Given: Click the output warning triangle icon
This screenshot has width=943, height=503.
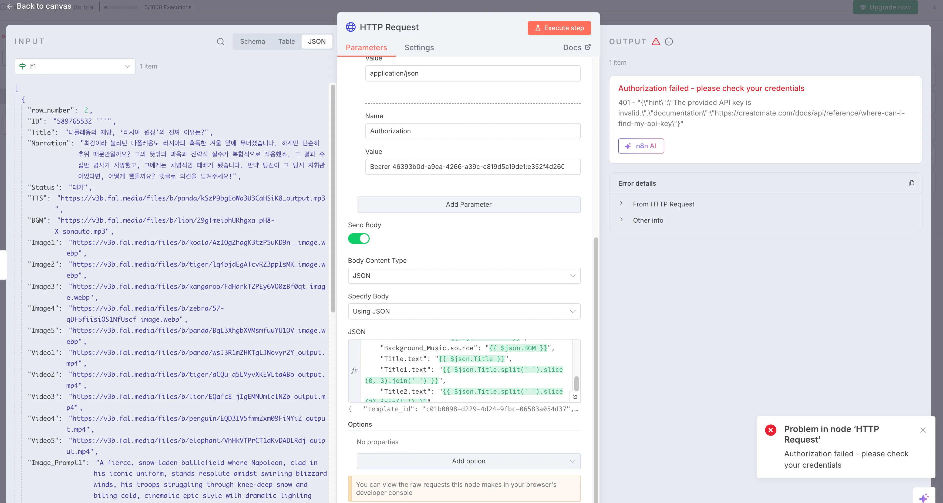Looking at the screenshot, I should point(656,42).
